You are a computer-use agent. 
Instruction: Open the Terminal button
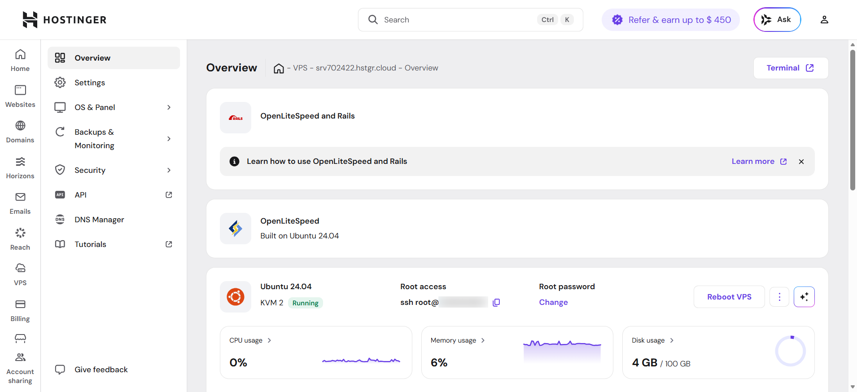[791, 68]
